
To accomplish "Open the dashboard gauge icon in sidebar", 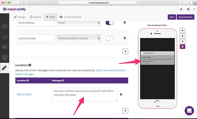I will click(x=5, y=26).
